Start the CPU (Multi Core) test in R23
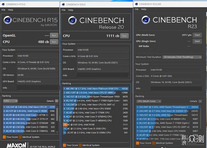207x148 pixels. (x=197, y=35)
